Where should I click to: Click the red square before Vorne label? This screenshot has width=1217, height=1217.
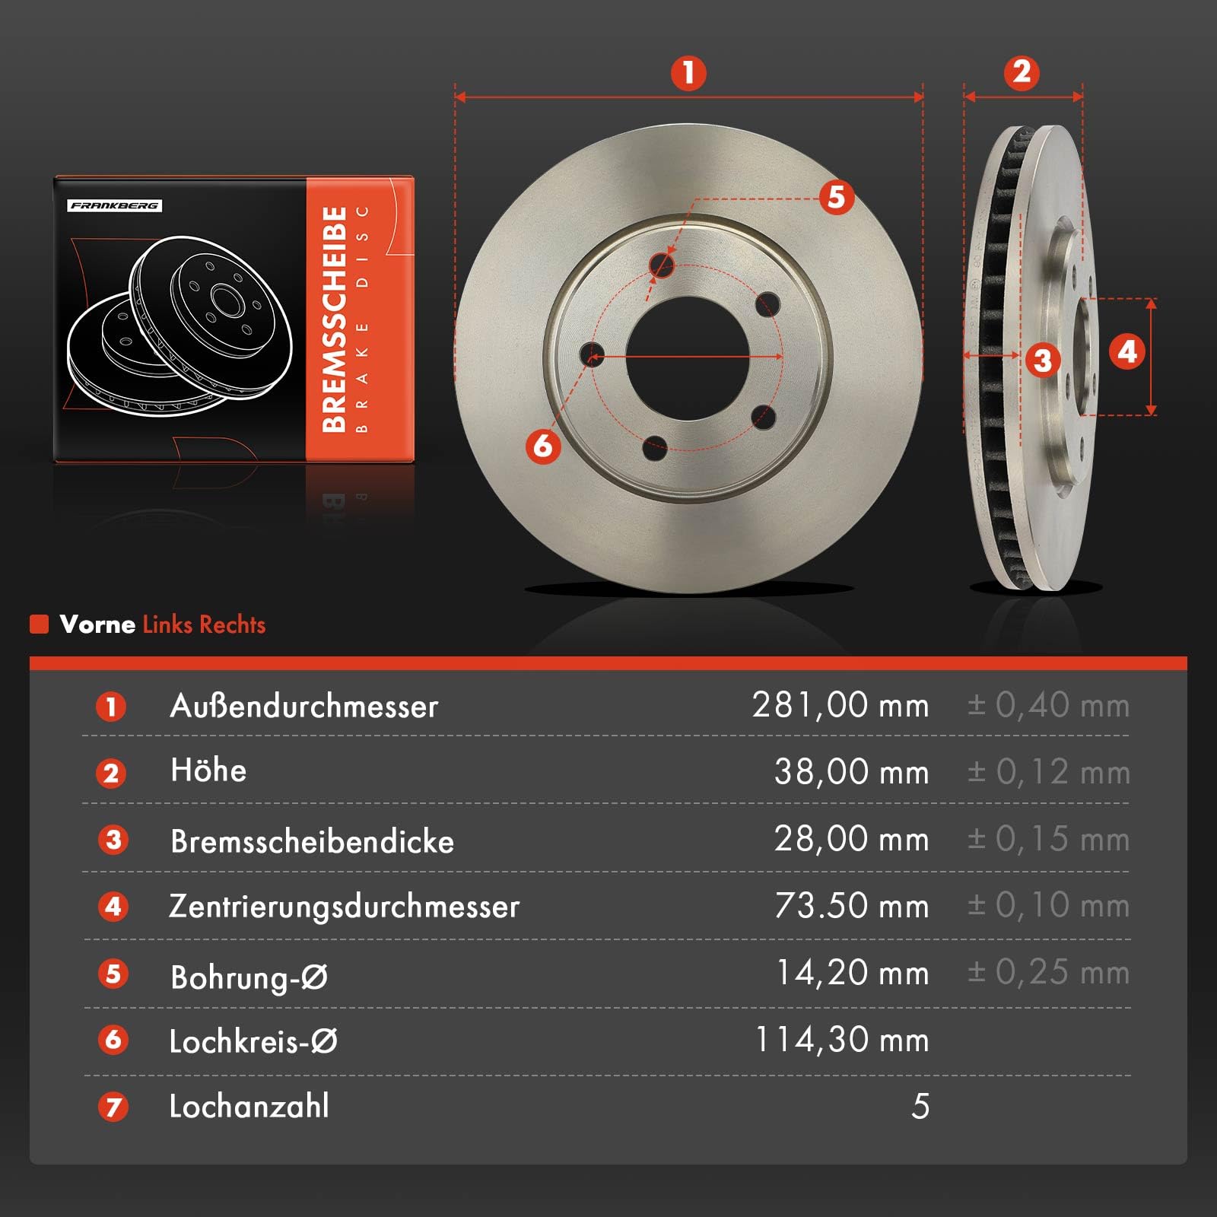click(x=39, y=624)
